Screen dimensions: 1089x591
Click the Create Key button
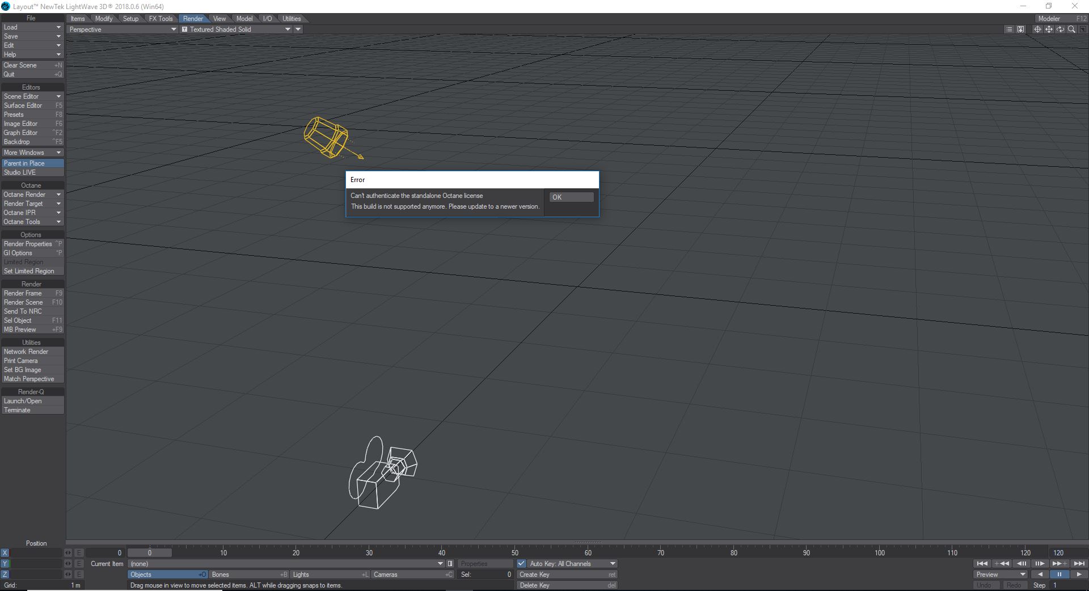(x=567, y=575)
